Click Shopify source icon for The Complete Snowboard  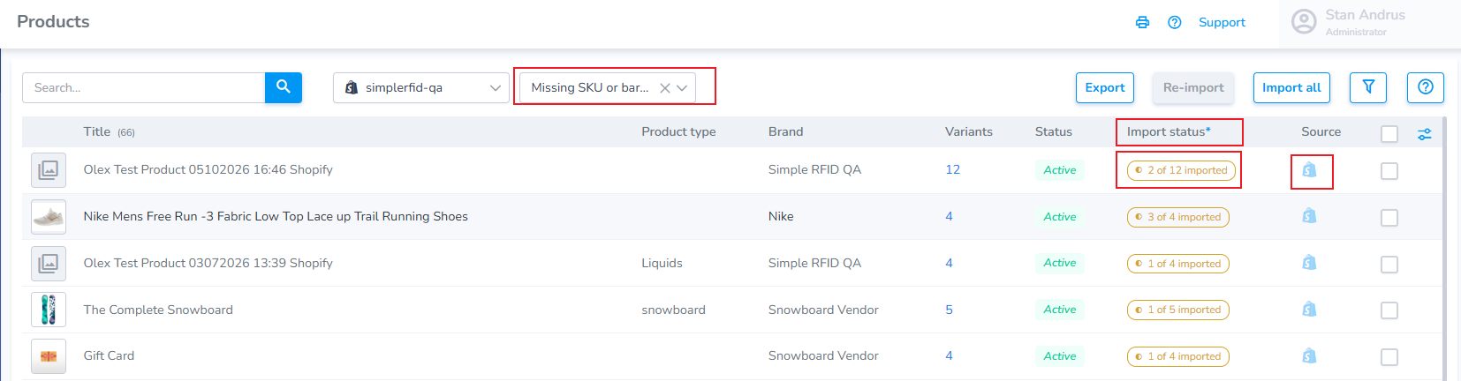point(1309,310)
